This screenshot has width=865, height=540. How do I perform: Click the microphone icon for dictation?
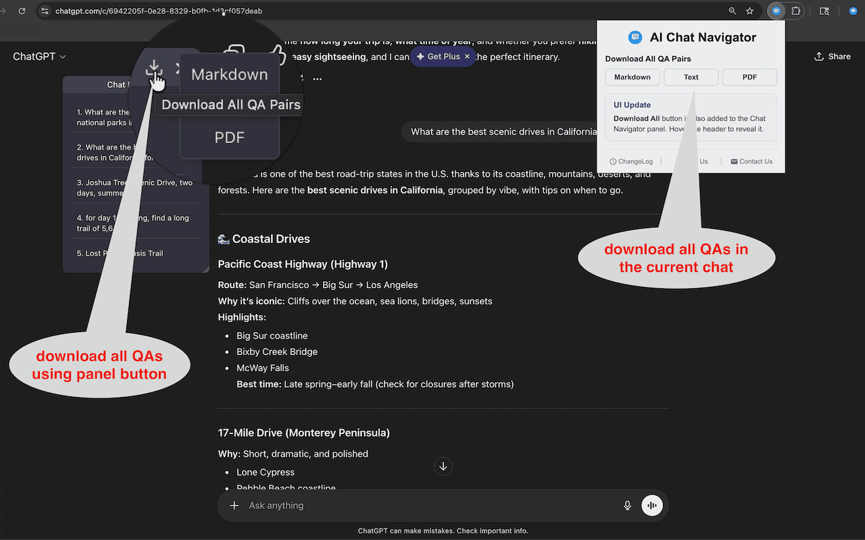click(627, 505)
